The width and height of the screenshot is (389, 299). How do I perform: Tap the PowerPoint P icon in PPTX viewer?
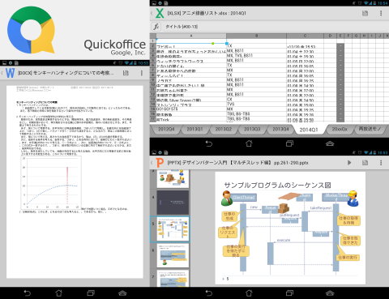click(160, 163)
